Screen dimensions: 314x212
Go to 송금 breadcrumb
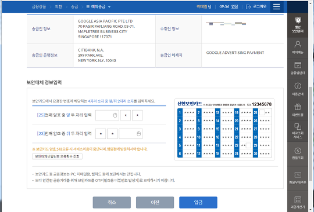coord(74,6)
